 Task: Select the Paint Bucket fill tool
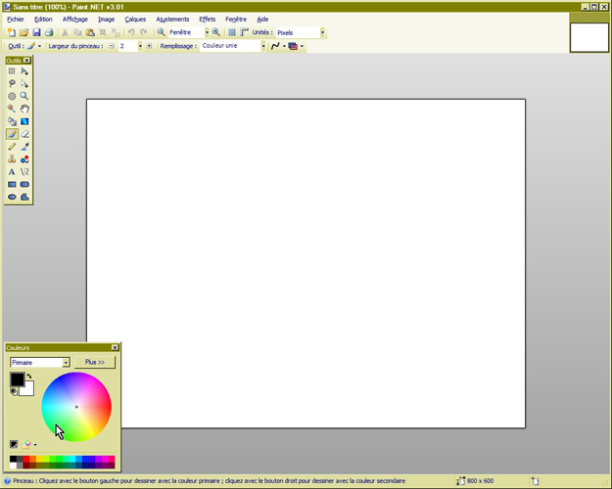[12, 121]
